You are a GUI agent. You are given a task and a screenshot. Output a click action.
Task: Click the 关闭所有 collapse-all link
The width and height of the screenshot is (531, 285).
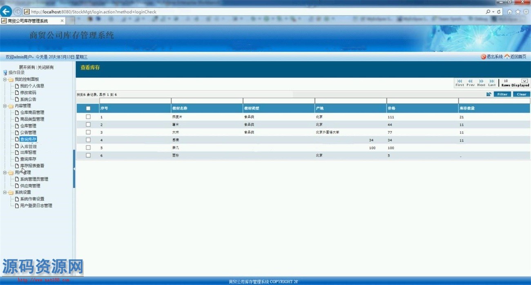click(x=46, y=67)
